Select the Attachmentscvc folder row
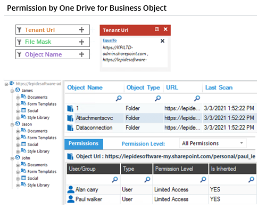Screen dimensions: 266x208 tap(161, 118)
